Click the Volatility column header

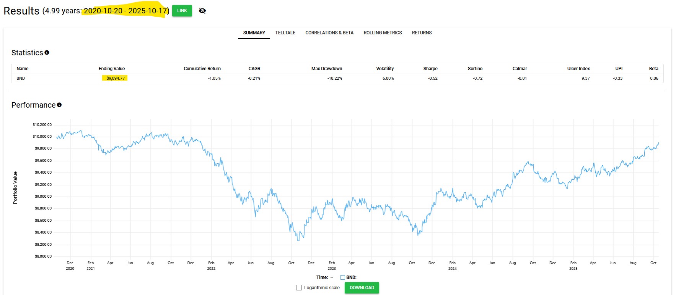pyautogui.click(x=385, y=69)
